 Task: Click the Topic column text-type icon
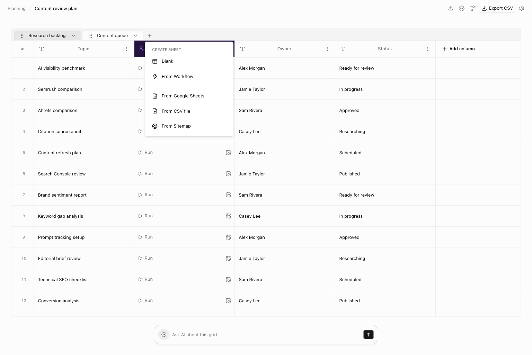pyautogui.click(x=42, y=49)
